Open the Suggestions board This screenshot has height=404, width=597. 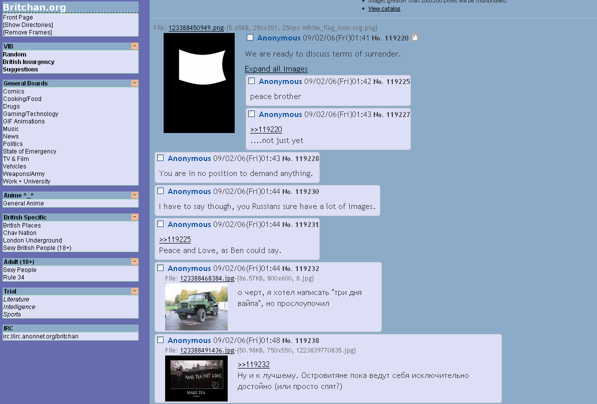(x=21, y=69)
